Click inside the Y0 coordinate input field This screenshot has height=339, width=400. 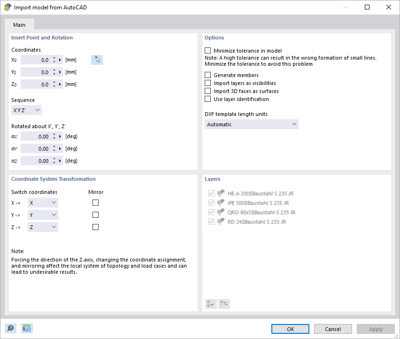[38, 72]
